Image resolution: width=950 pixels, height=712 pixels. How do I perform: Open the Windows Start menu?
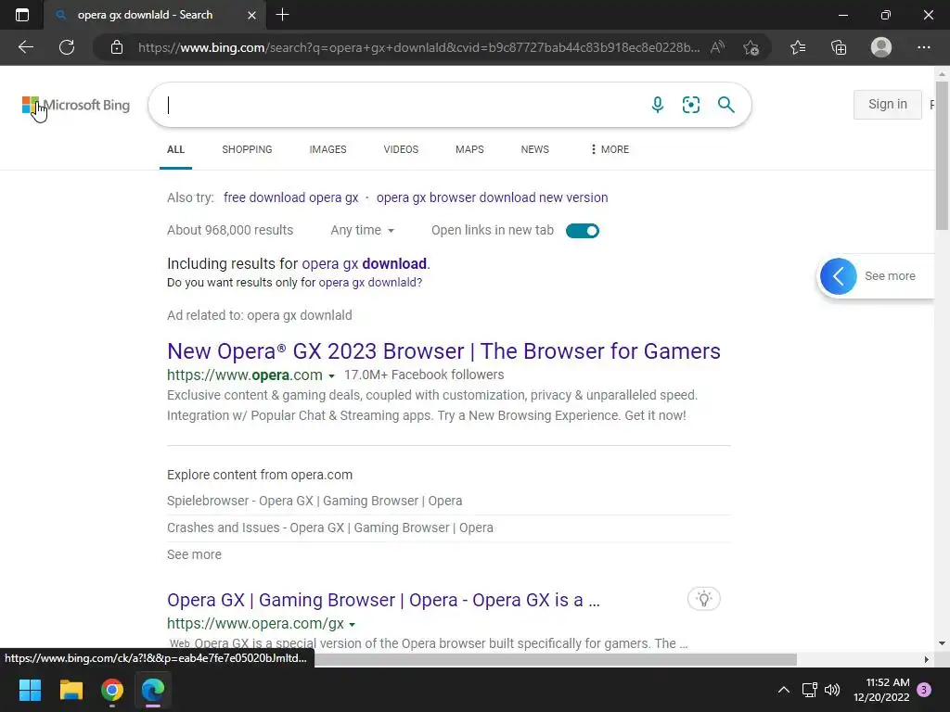(x=30, y=690)
